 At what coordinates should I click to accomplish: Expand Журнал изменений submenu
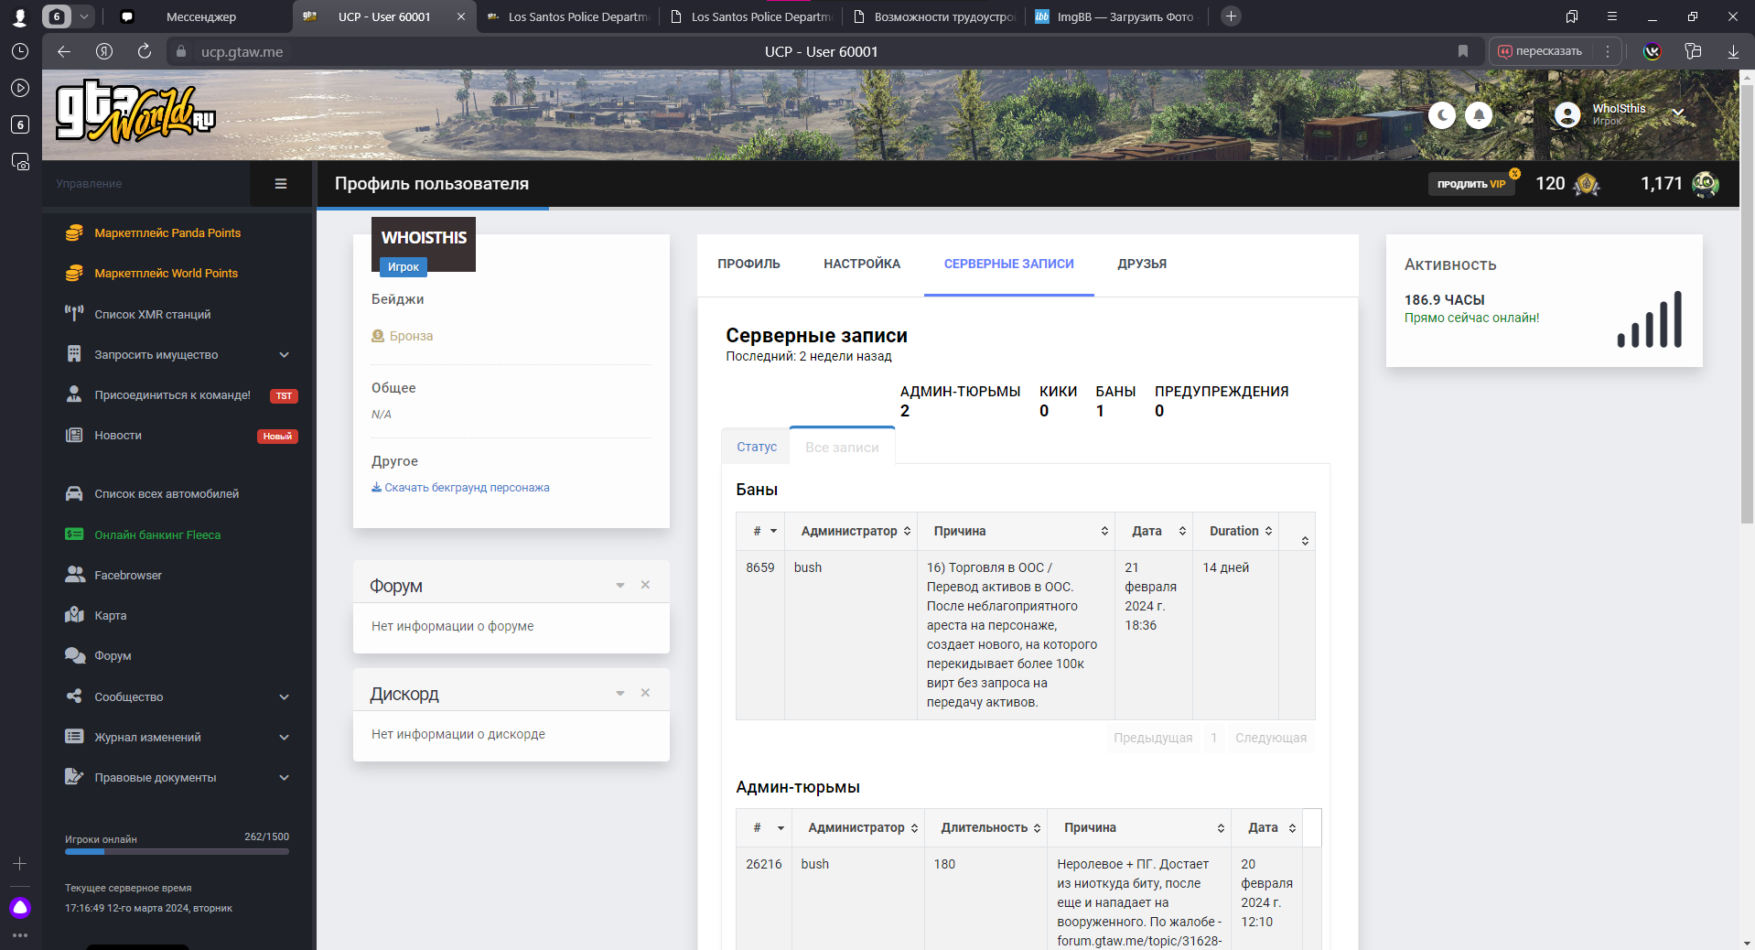pyautogui.click(x=178, y=738)
